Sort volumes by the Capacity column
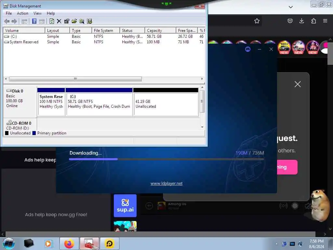The height and width of the screenshot is (250, 333). [x=160, y=30]
